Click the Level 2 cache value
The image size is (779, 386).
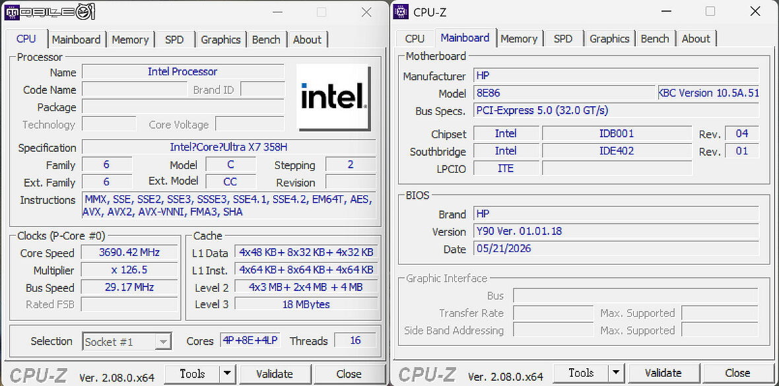click(306, 287)
